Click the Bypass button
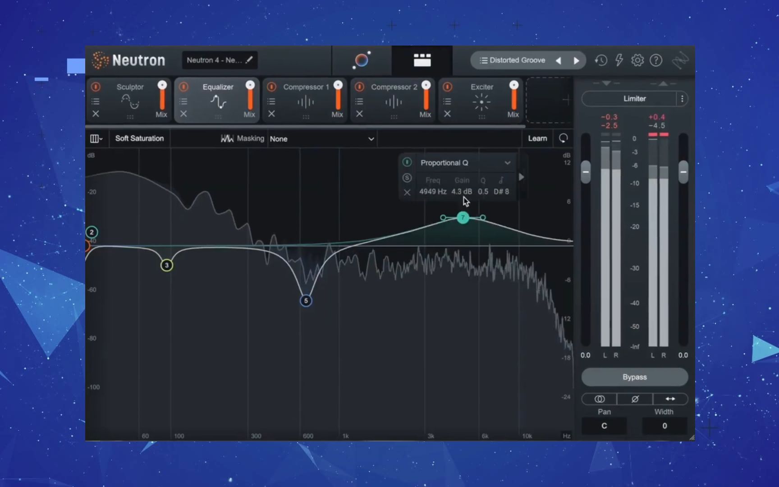The image size is (779, 487). [635, 377]
